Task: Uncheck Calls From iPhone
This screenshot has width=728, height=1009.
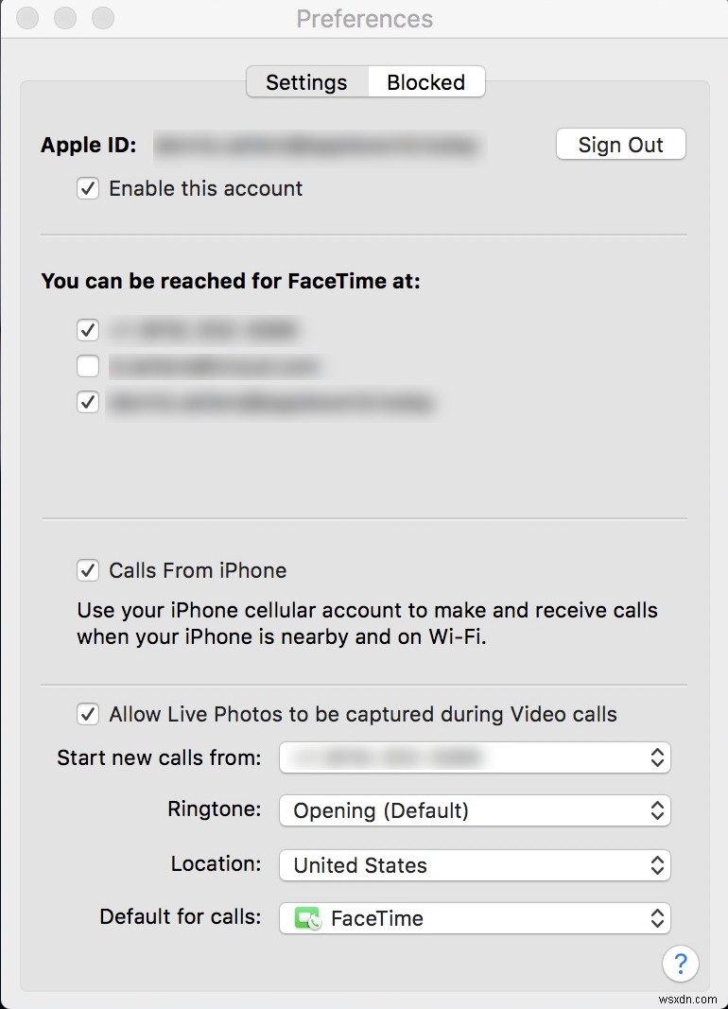Action: click(87, 570)
